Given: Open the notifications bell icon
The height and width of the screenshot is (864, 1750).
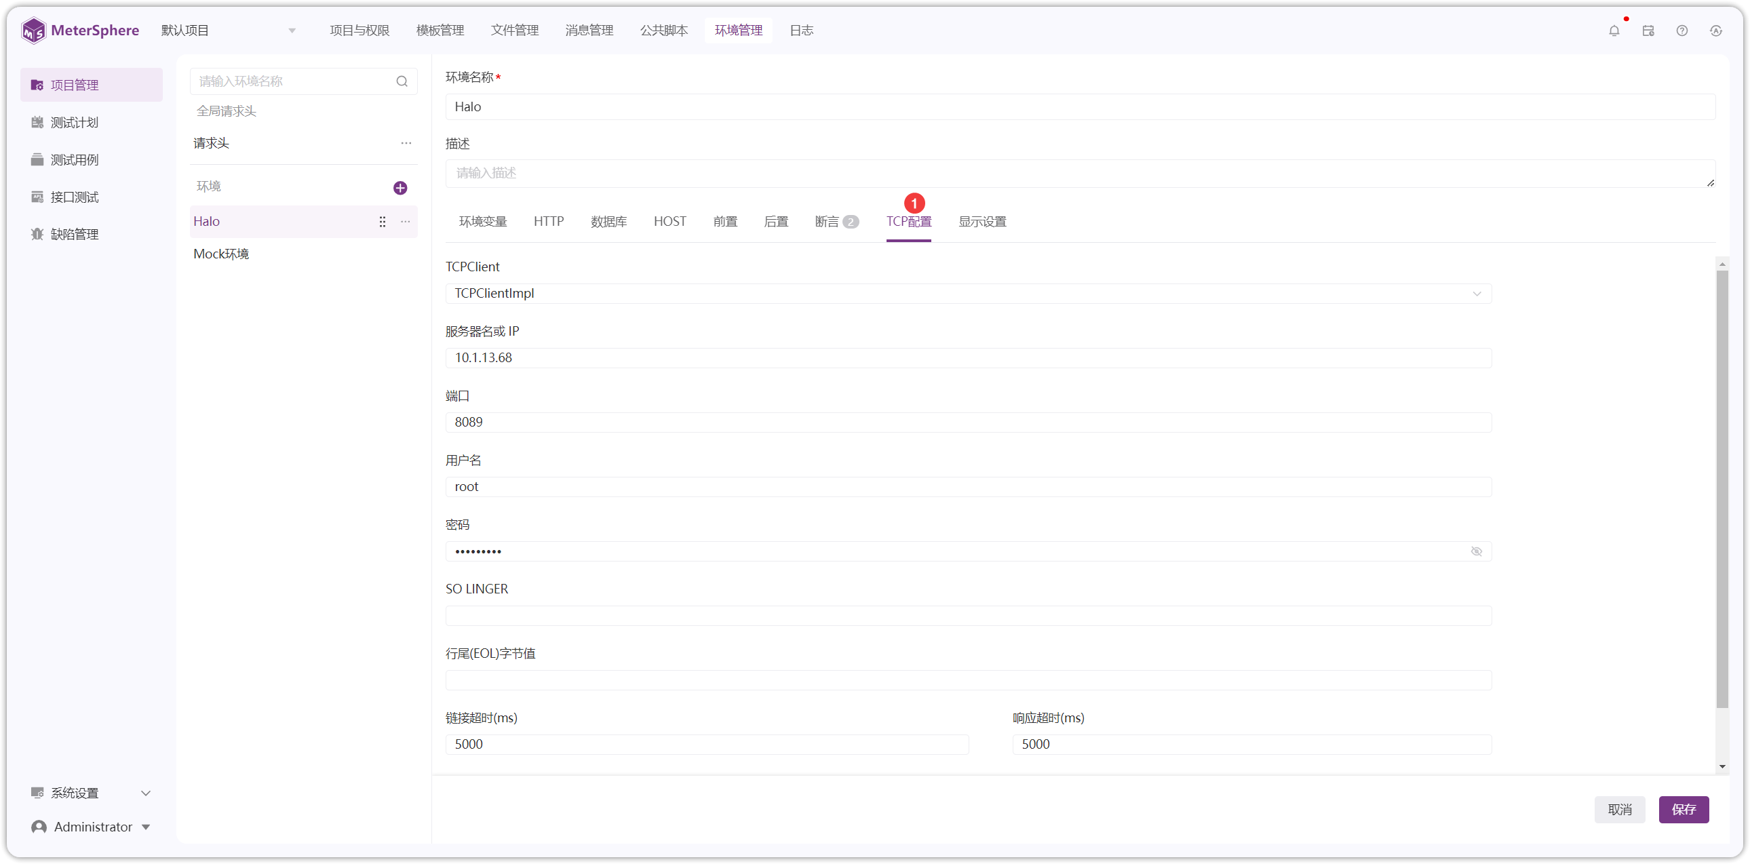Looking at the screenshot, I should pyautogui.click(x=1614, y=31).
